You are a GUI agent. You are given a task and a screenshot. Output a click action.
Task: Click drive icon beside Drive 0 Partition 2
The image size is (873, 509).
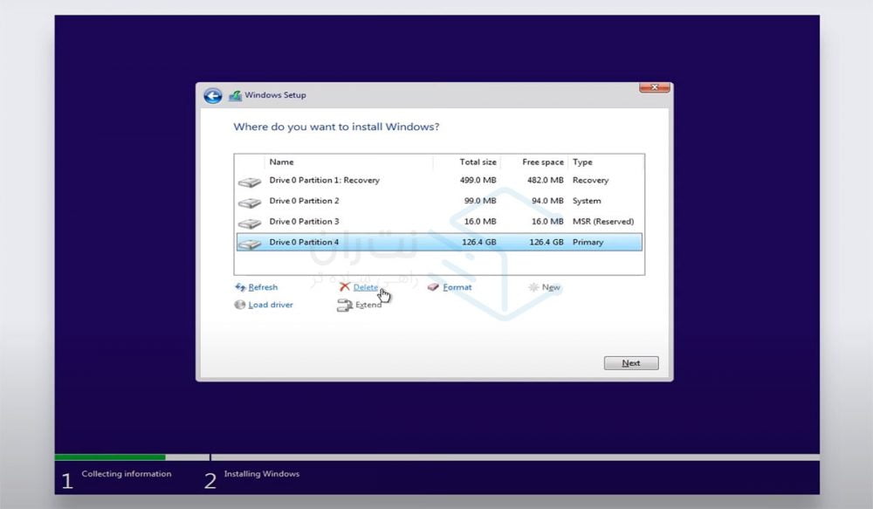click(249, 203)
